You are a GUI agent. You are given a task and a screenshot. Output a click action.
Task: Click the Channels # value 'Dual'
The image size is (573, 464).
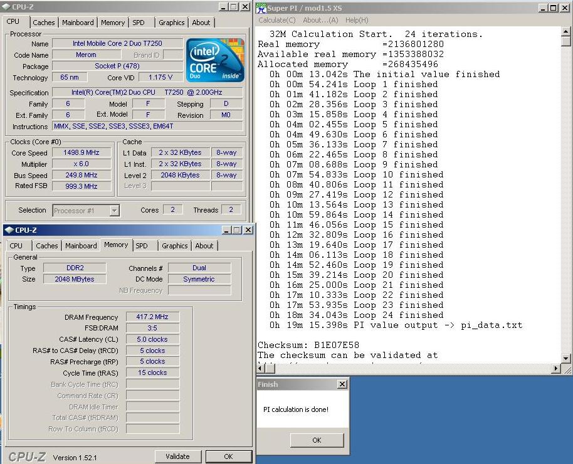(199, 268)
